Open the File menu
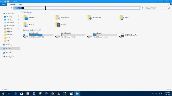 3,4
